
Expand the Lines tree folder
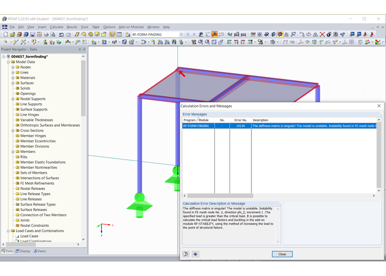13,72
